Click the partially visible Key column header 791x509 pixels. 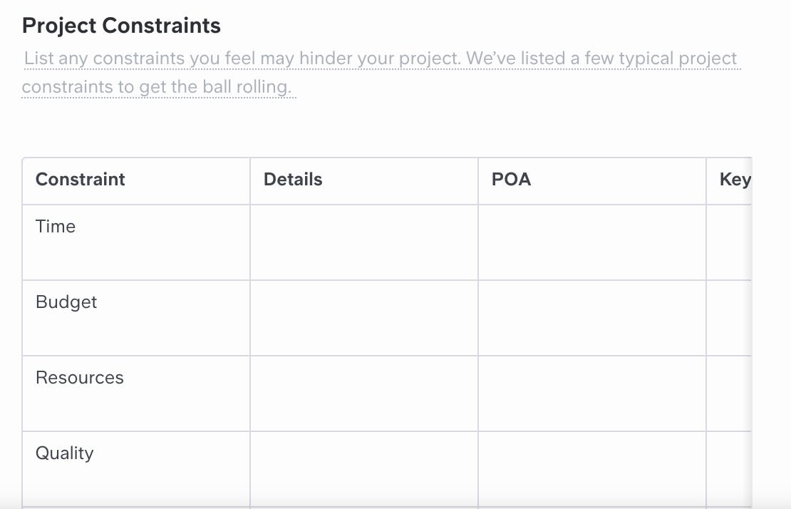730,181
